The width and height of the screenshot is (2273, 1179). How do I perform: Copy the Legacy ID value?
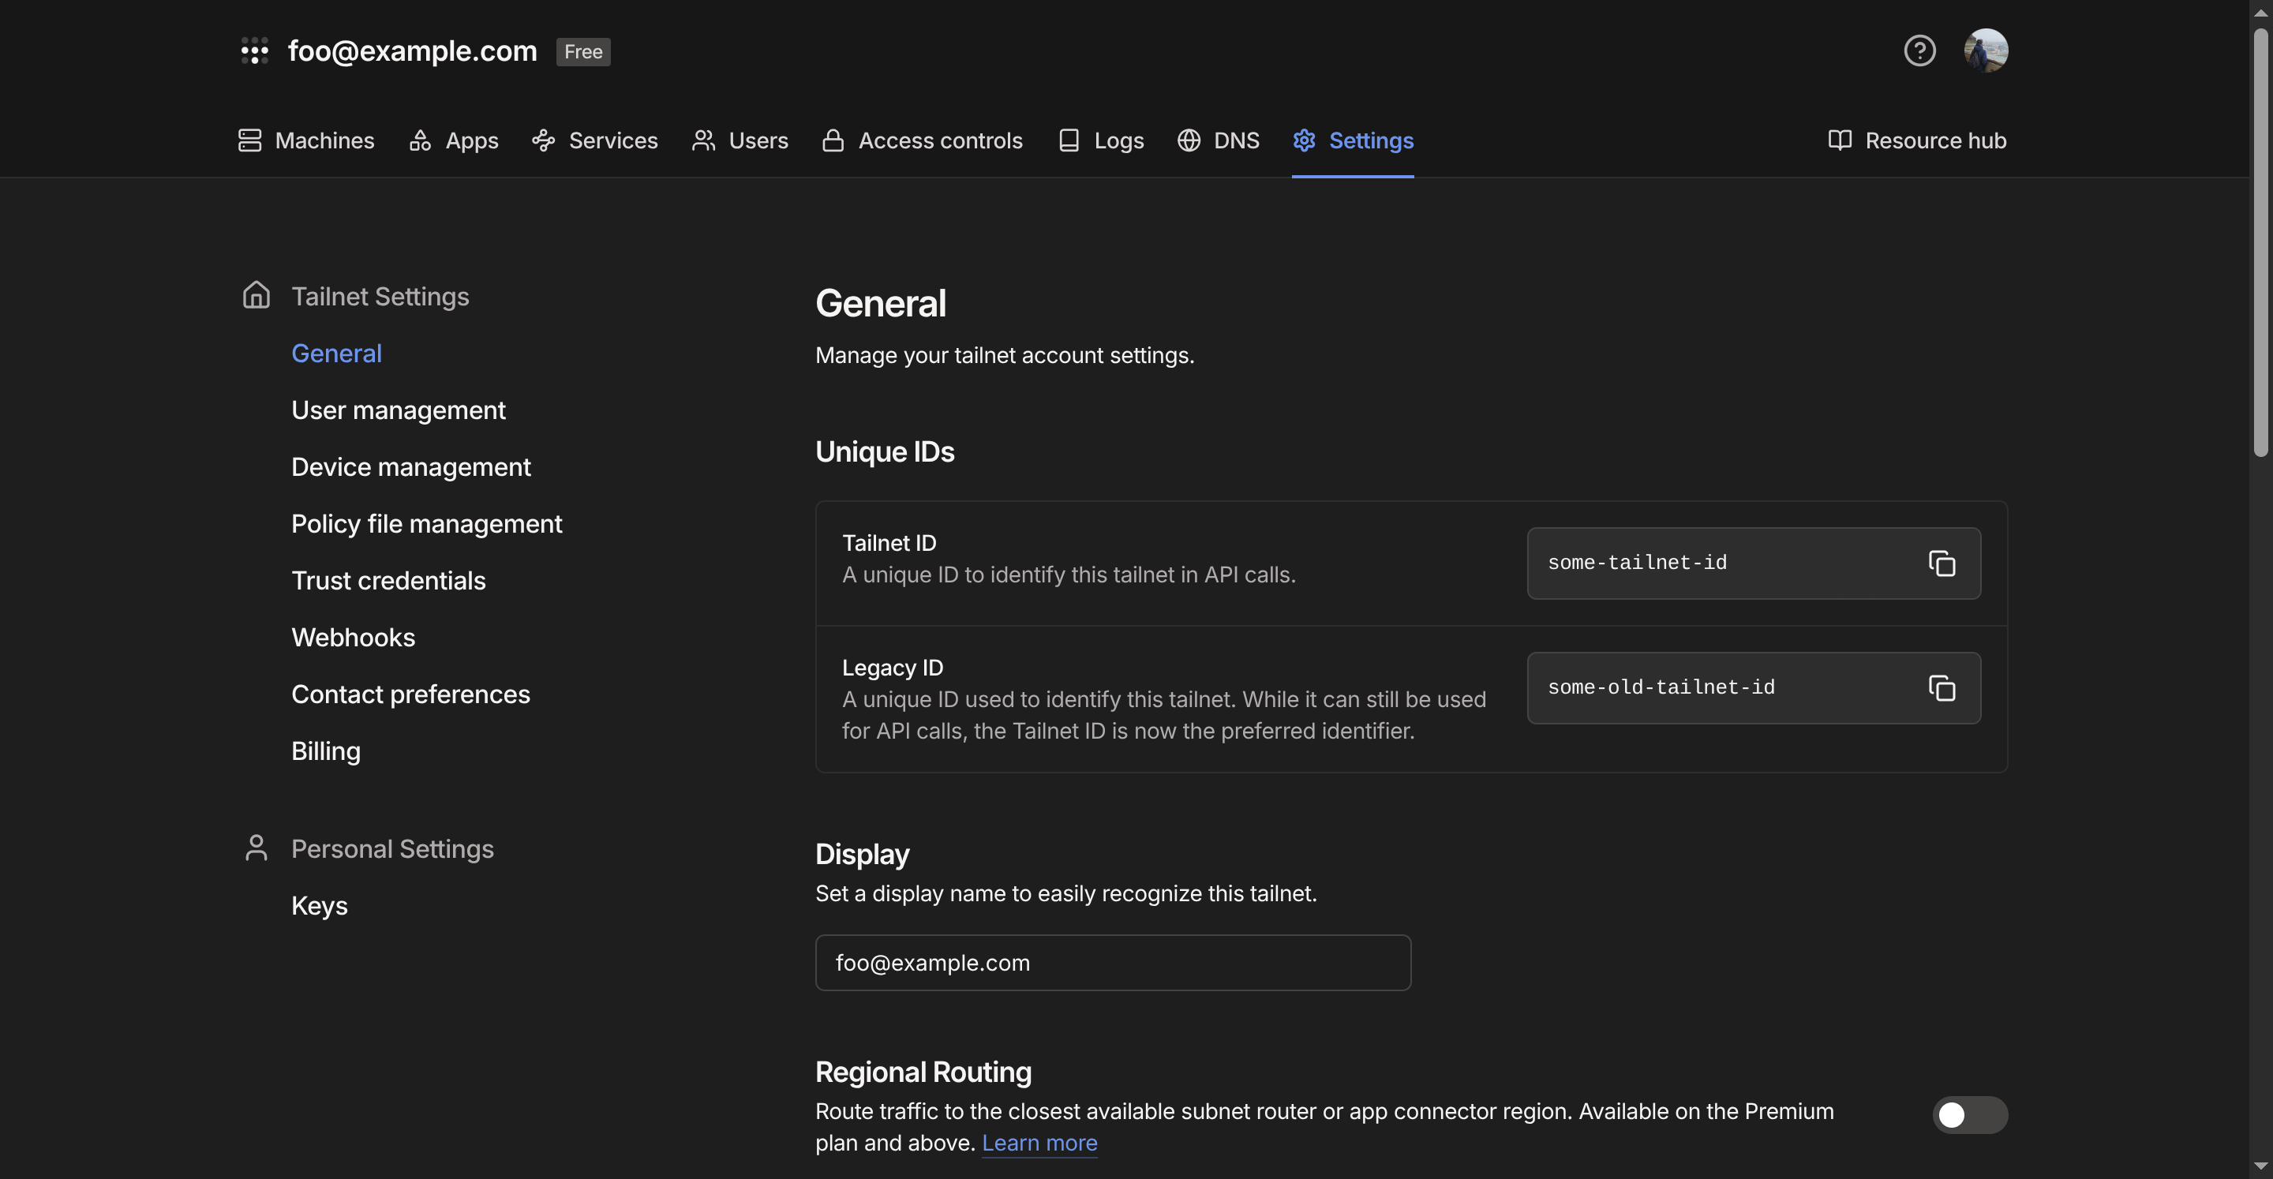pos(1942,687)
